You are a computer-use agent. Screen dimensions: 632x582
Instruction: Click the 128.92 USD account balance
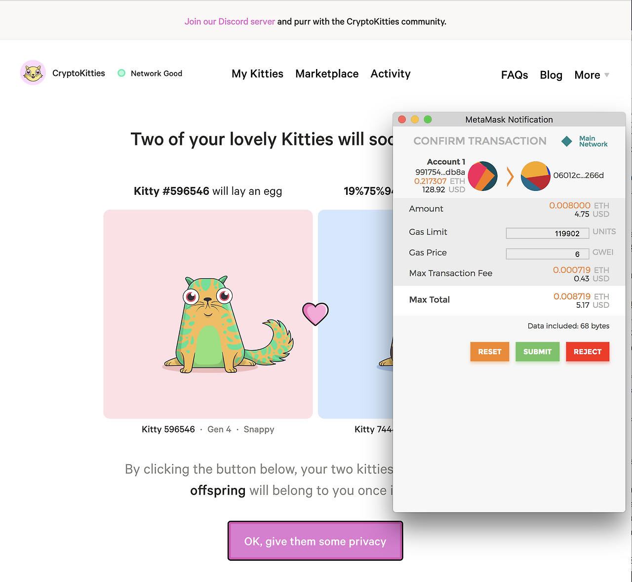(x=443, y=190)
